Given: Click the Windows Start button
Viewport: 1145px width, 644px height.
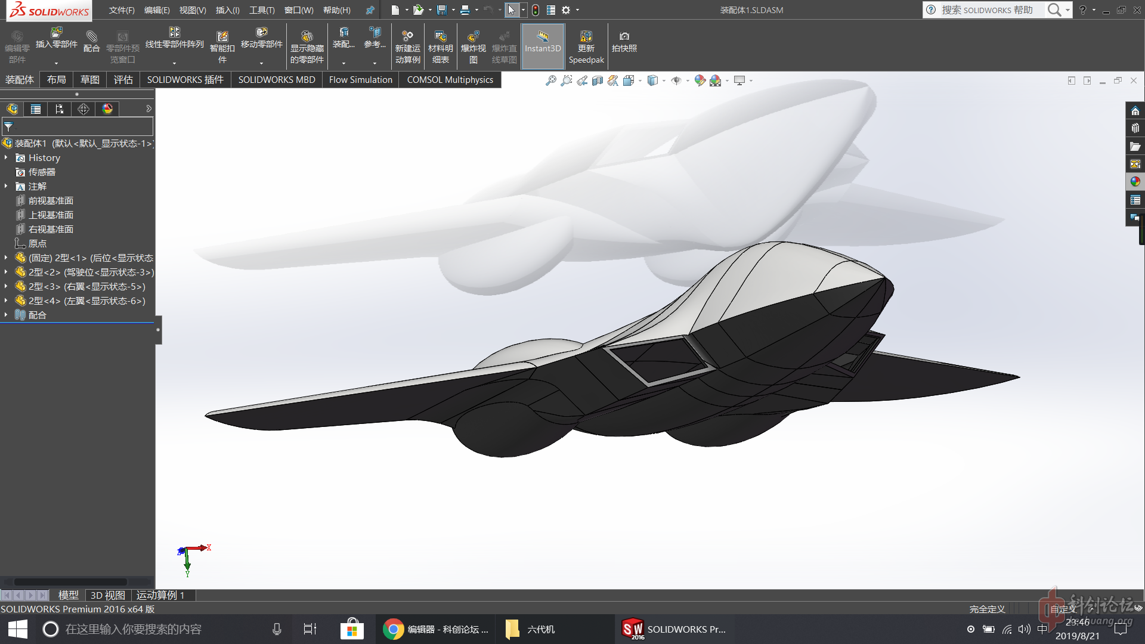Looking at the screenshot, I should click(x=17, y=629).
